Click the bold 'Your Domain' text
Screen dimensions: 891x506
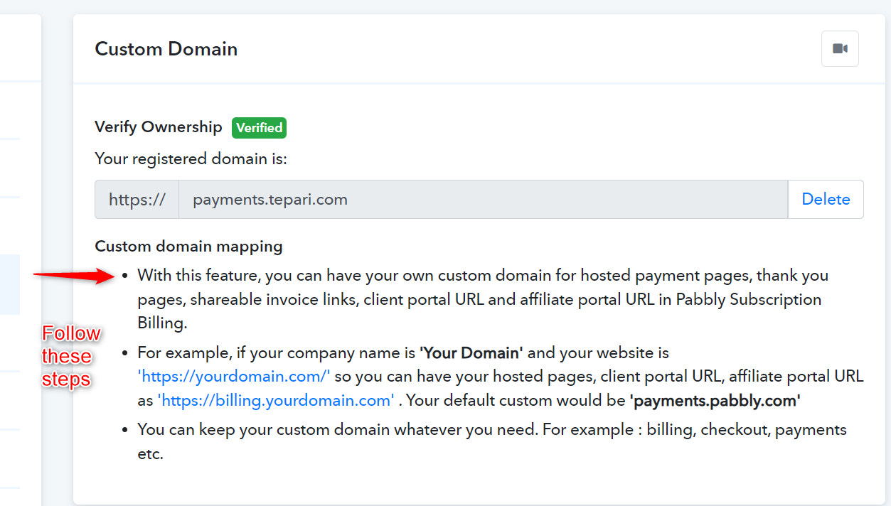pos(471,352)
